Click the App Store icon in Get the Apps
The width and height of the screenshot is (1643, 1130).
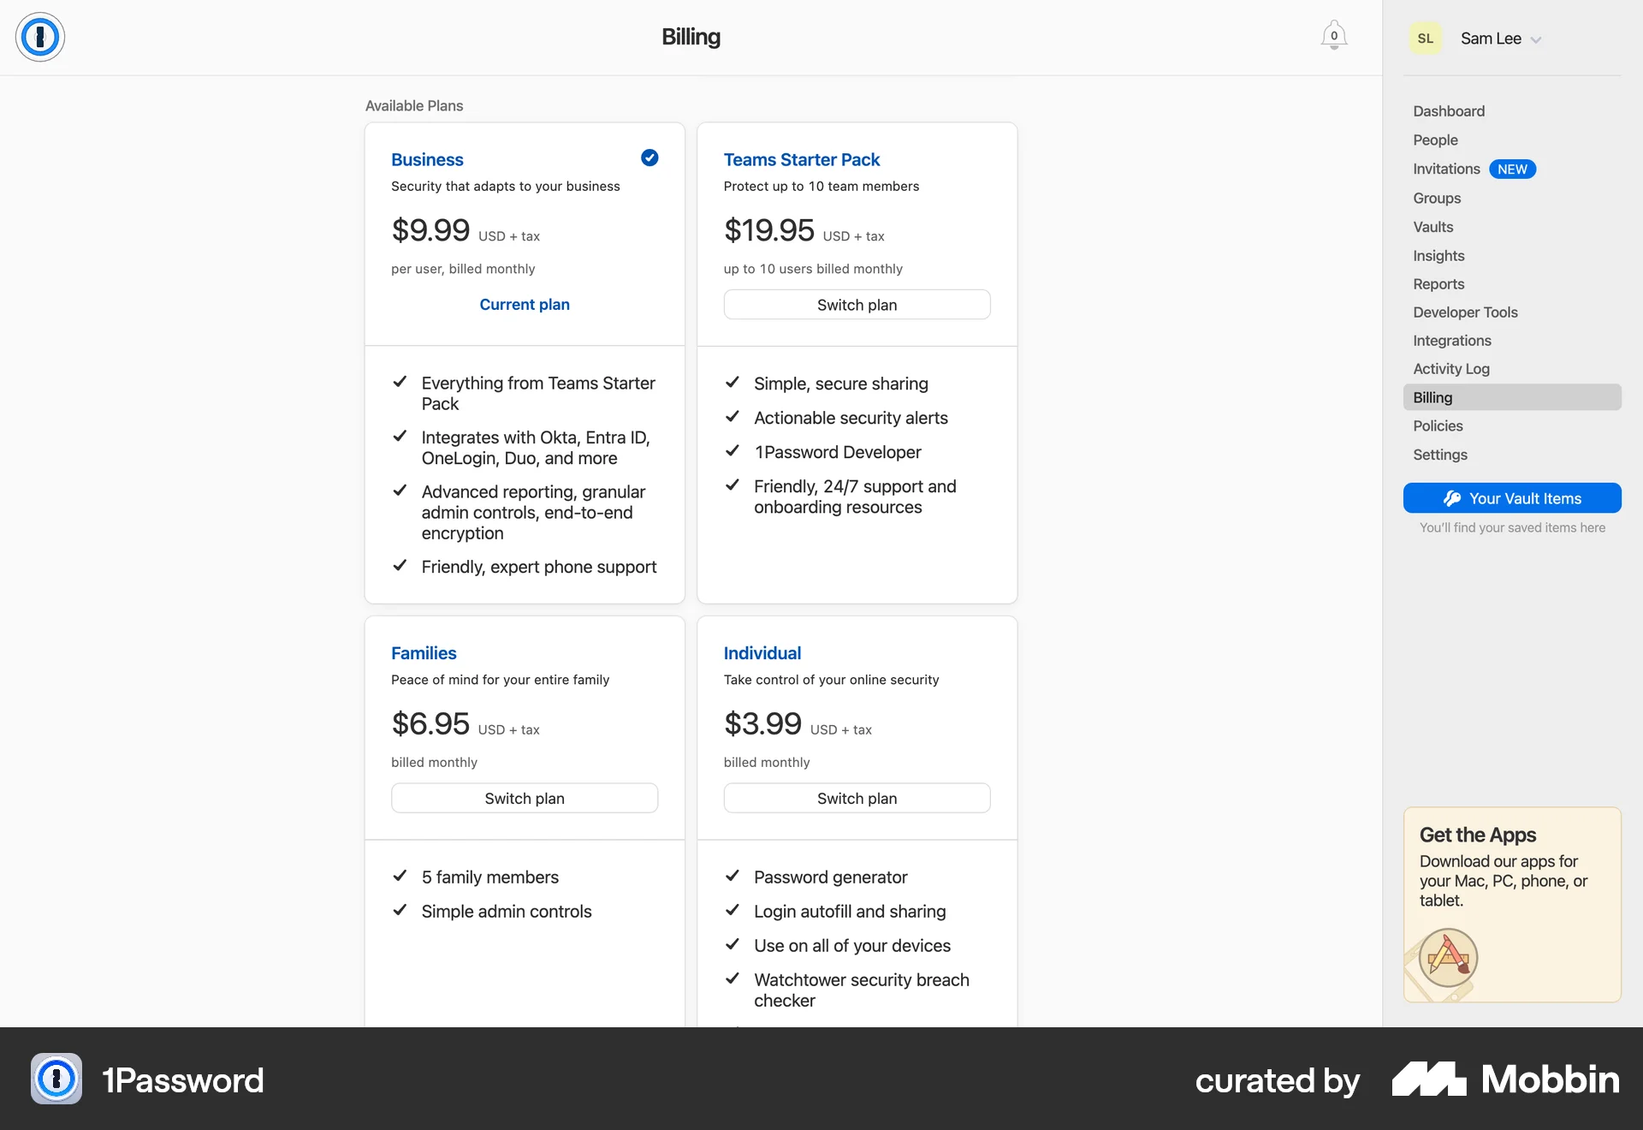coord(1449,958)
